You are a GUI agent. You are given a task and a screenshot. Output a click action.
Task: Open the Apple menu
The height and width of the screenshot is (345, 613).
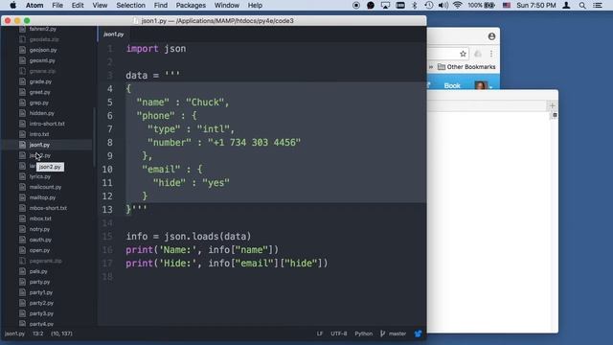click(x=12, y=5)
